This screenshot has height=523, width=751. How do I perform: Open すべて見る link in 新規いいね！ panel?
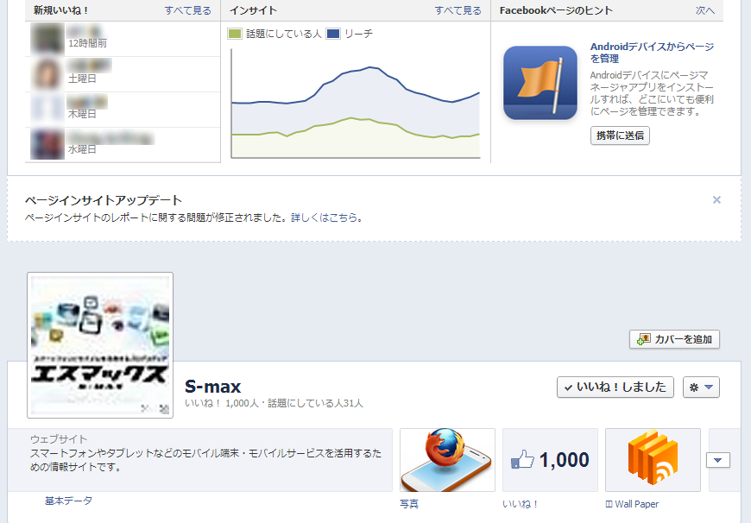pyautogui.click(x=188, y=10)
